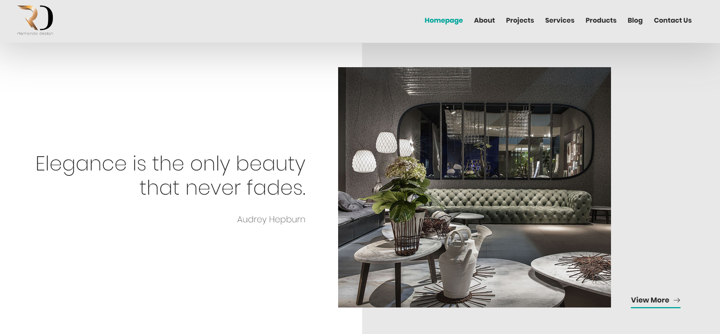Click the Audrey Hepburn attribution text
720x334 pixels.
click(271, 220)
